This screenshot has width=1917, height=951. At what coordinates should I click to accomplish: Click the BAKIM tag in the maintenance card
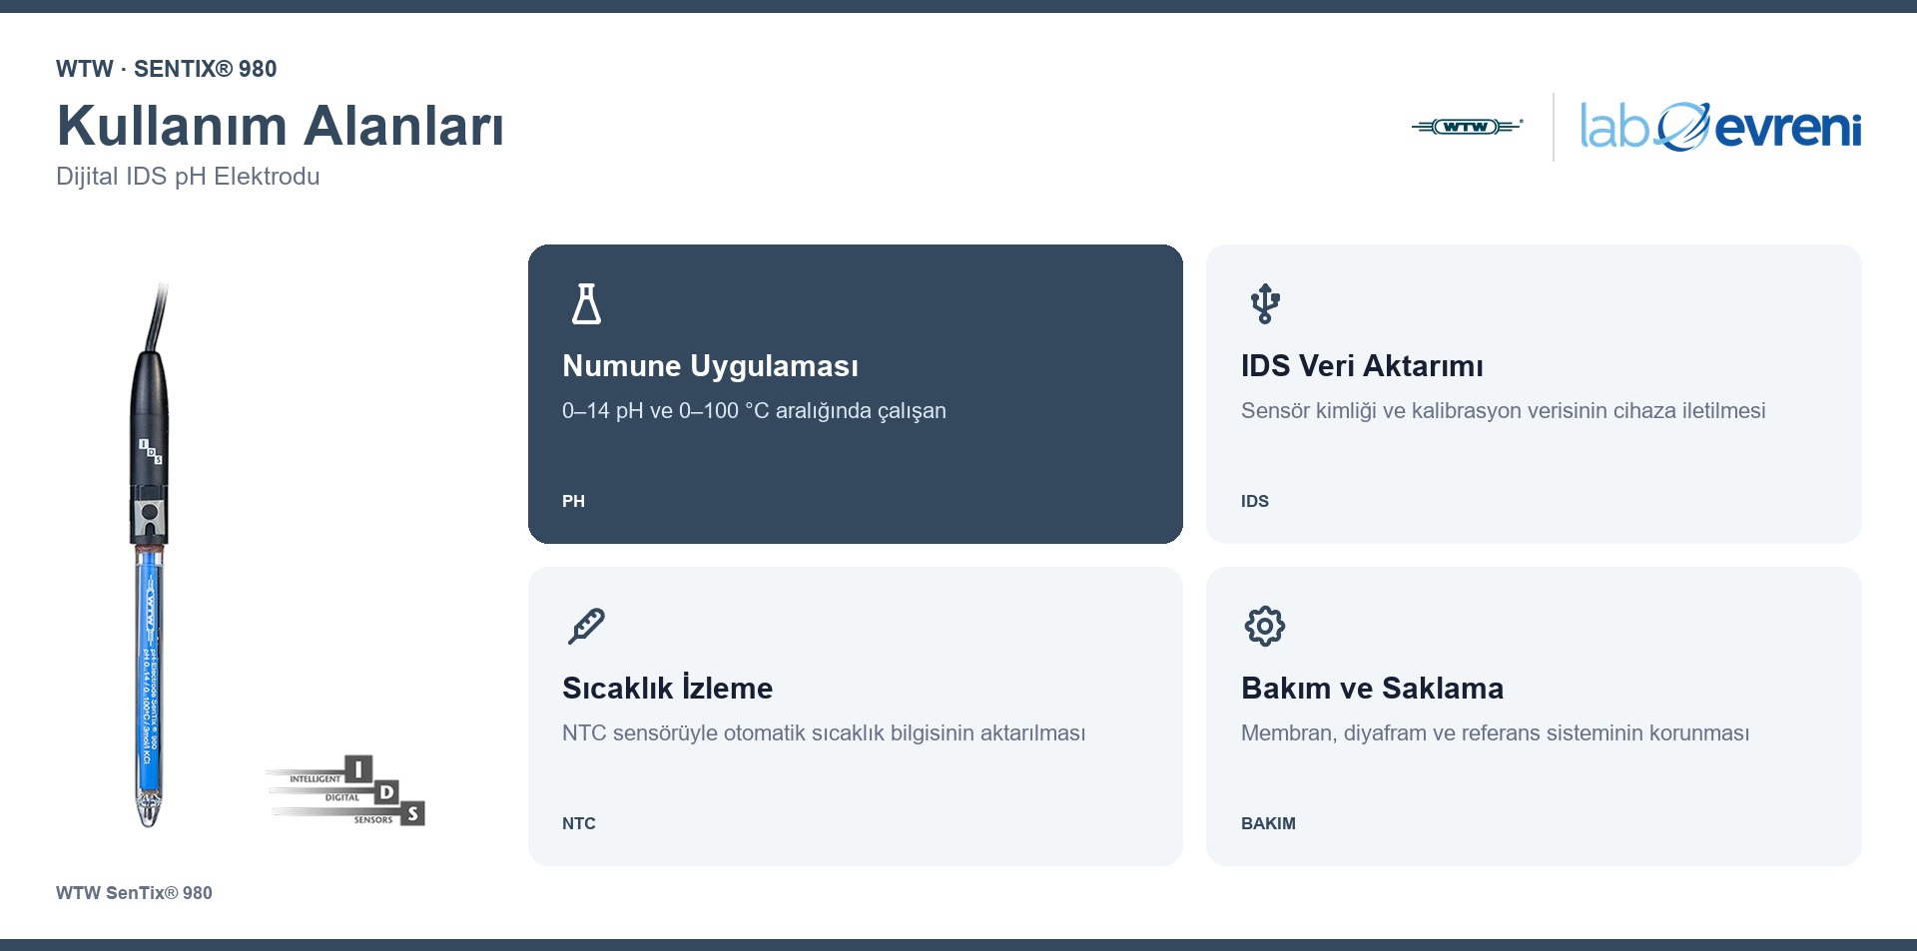[1268, 823]
